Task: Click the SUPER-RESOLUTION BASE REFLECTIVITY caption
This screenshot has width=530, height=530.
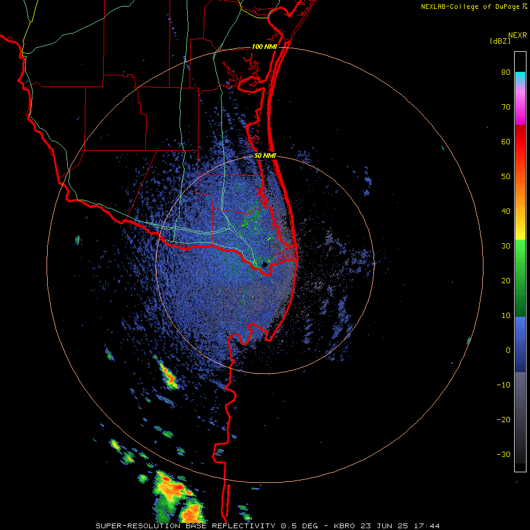Action: pos(185,526)
